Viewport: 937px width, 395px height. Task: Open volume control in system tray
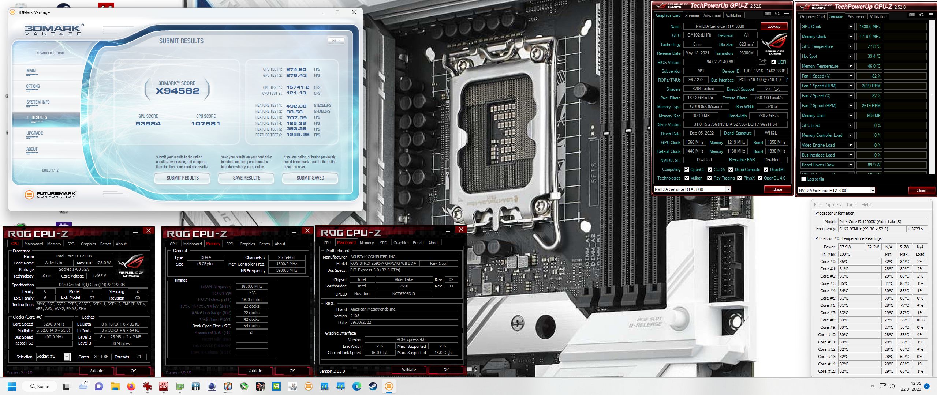point(892,386)
